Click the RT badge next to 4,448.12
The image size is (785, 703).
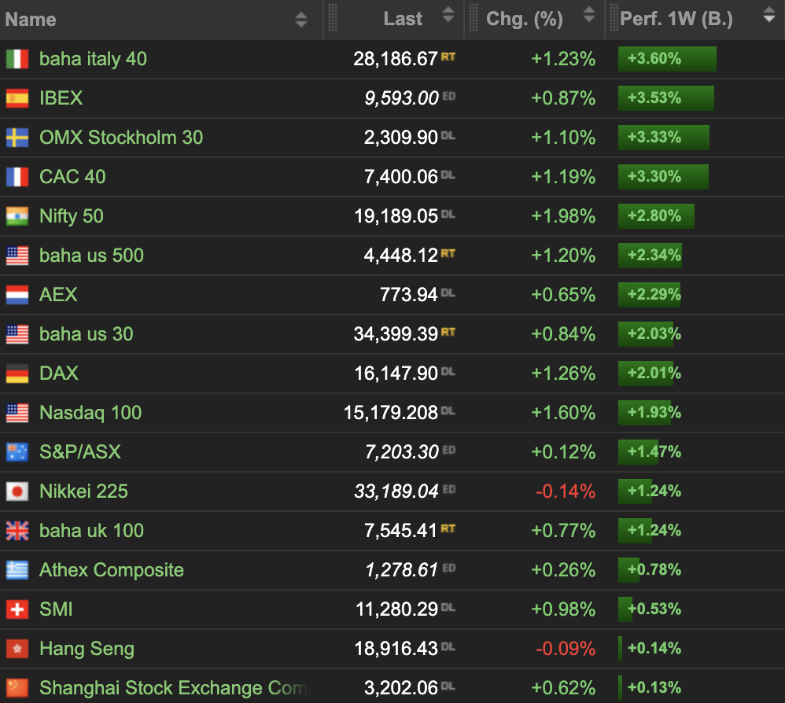(x=448, y=254)
